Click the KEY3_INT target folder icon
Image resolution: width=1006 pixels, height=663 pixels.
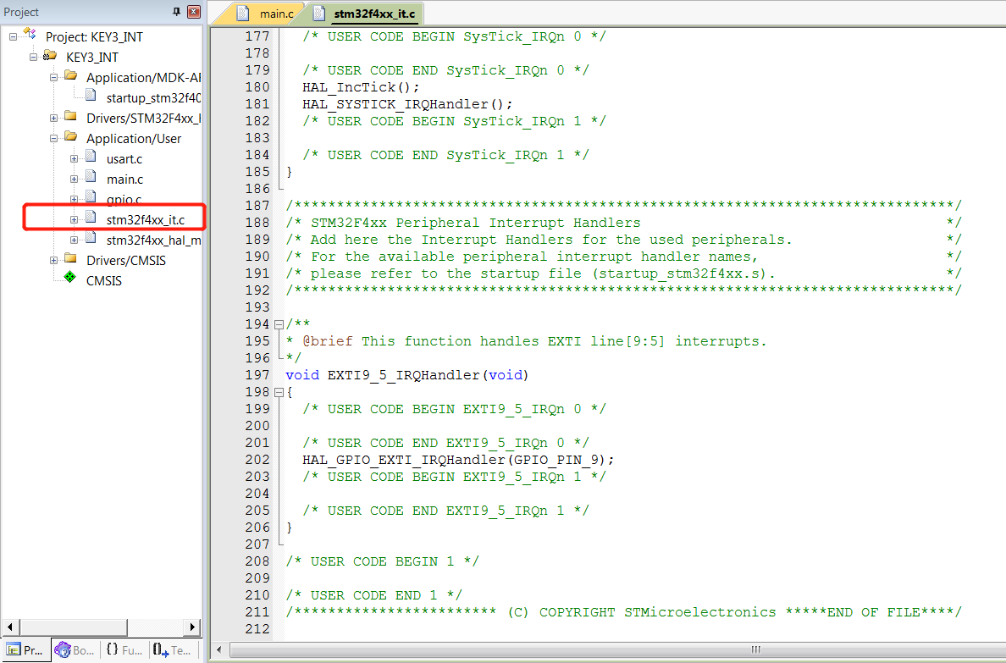pos(50,56)
